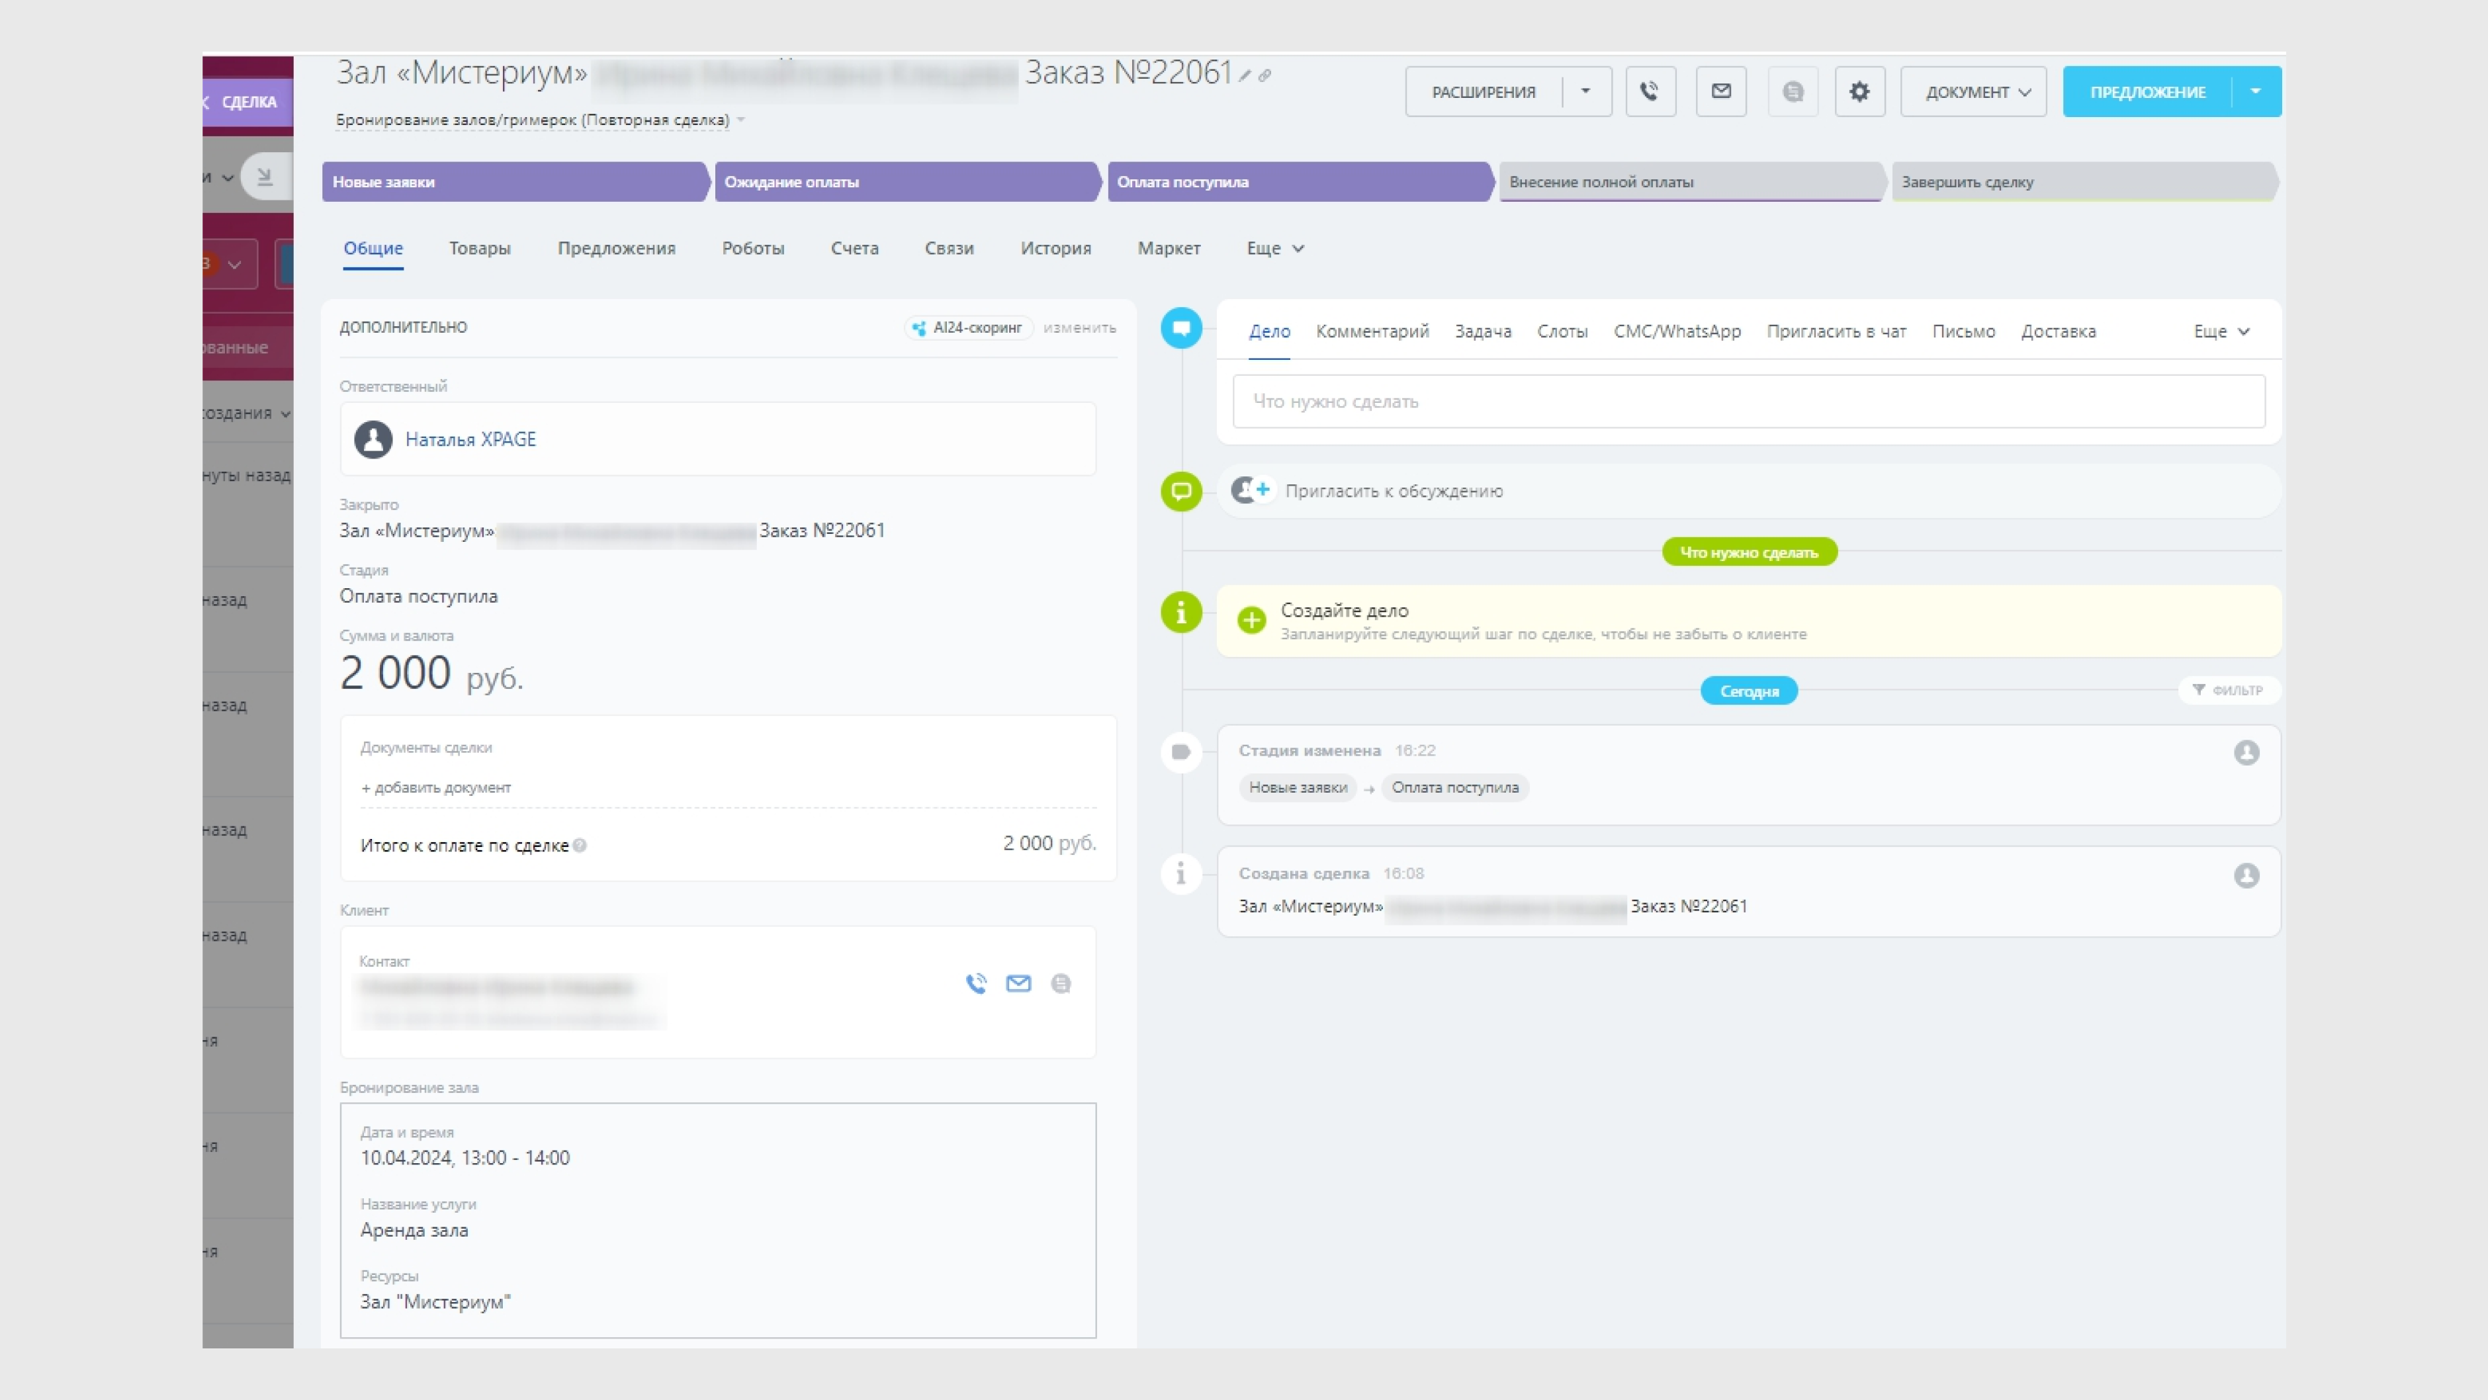Click the 2 000 руб. amount field
Screen dimensions: 2488x1400
pyautogui.click(x=431, y=673)
